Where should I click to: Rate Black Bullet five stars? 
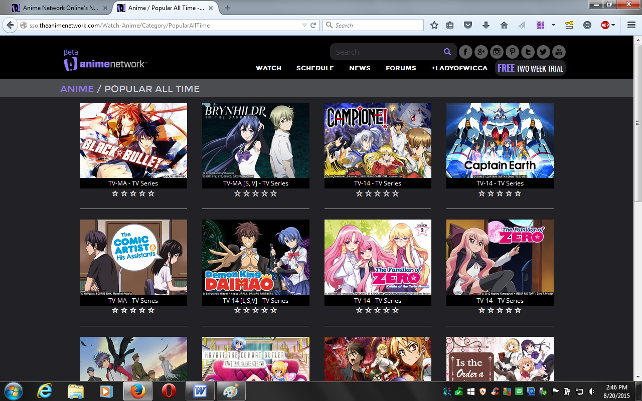[151, 193]
